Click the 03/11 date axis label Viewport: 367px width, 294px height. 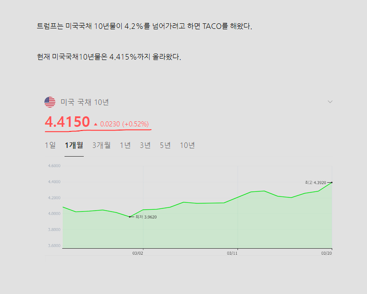click(232, 253)
